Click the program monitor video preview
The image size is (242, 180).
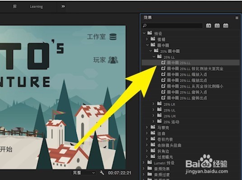click(x=63, y=97)
